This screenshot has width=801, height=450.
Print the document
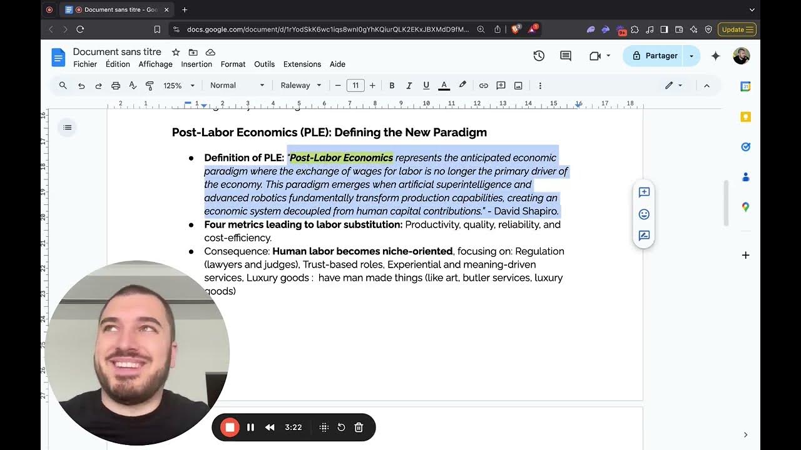click(x=116, y=86)
